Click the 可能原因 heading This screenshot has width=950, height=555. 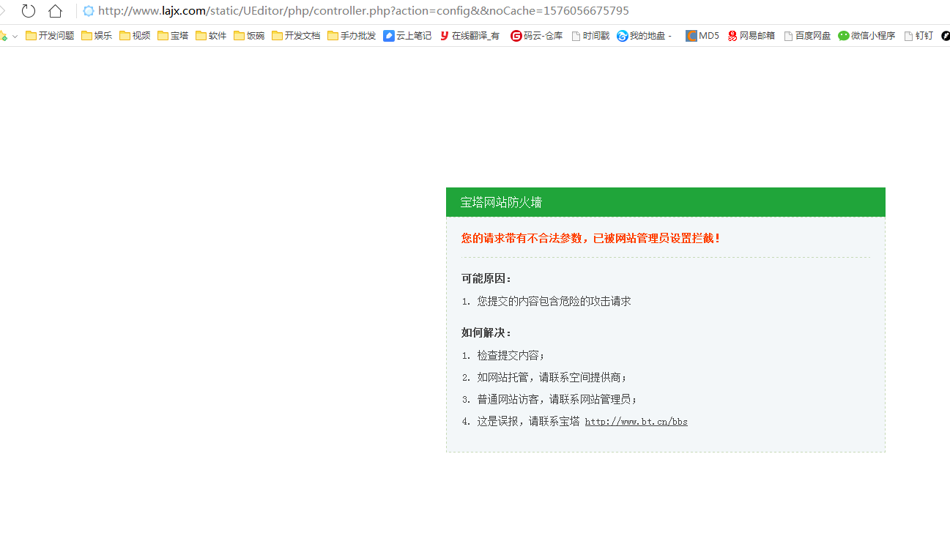point(486,278)
